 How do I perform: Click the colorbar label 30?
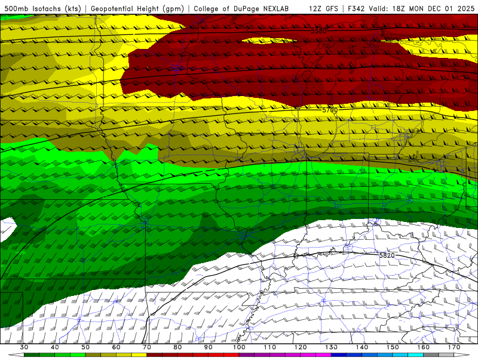point(24,347)
